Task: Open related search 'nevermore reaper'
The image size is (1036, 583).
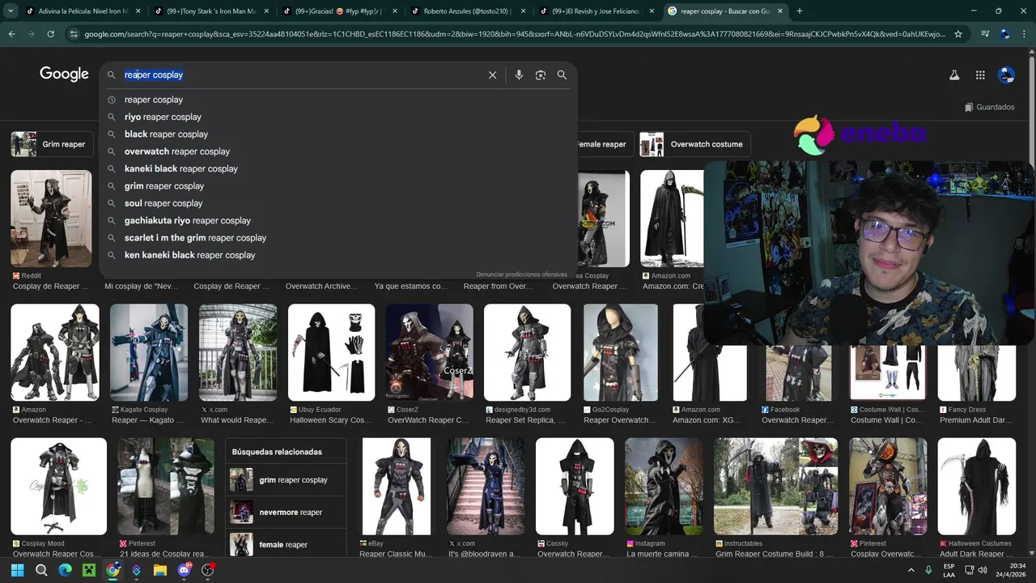Action: point(286,513)
